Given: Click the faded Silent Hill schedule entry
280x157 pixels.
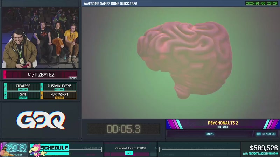Looking at the screenshot, I should 91,148.
